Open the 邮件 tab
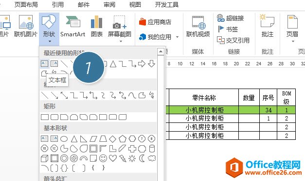305x181 pixels. [84, 4]
